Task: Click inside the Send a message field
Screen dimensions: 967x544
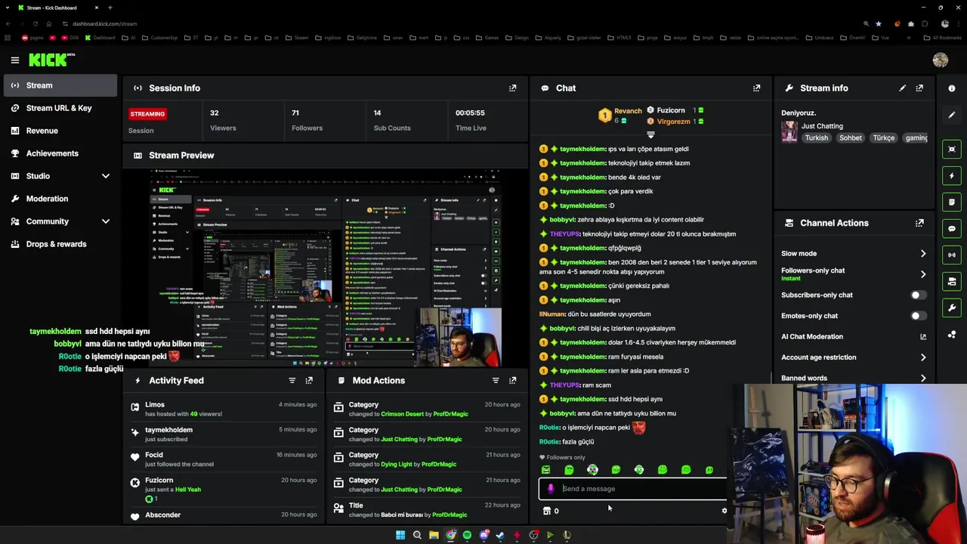Action: tap(635, 489)
